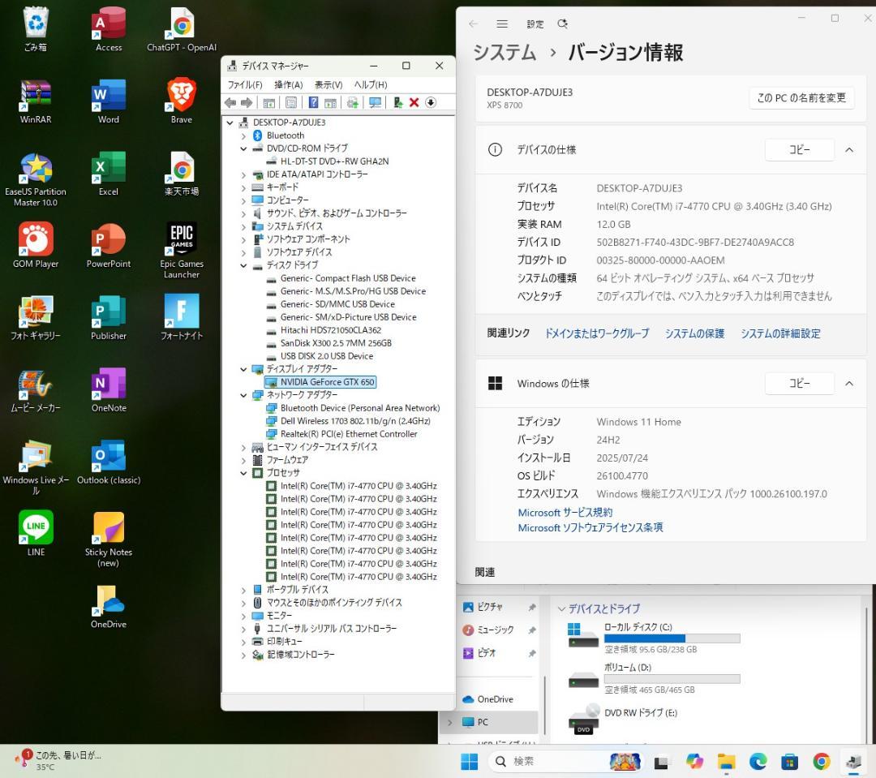Expand the キーボード device category
The height and width of the screenshot is (778, 876).
(x=243, y=187)
